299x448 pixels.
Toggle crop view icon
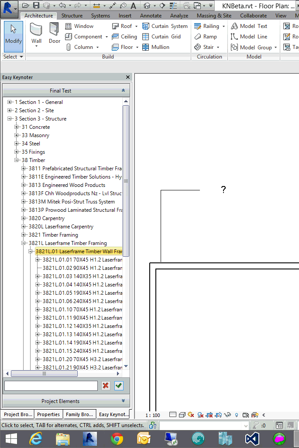(210, 414)
